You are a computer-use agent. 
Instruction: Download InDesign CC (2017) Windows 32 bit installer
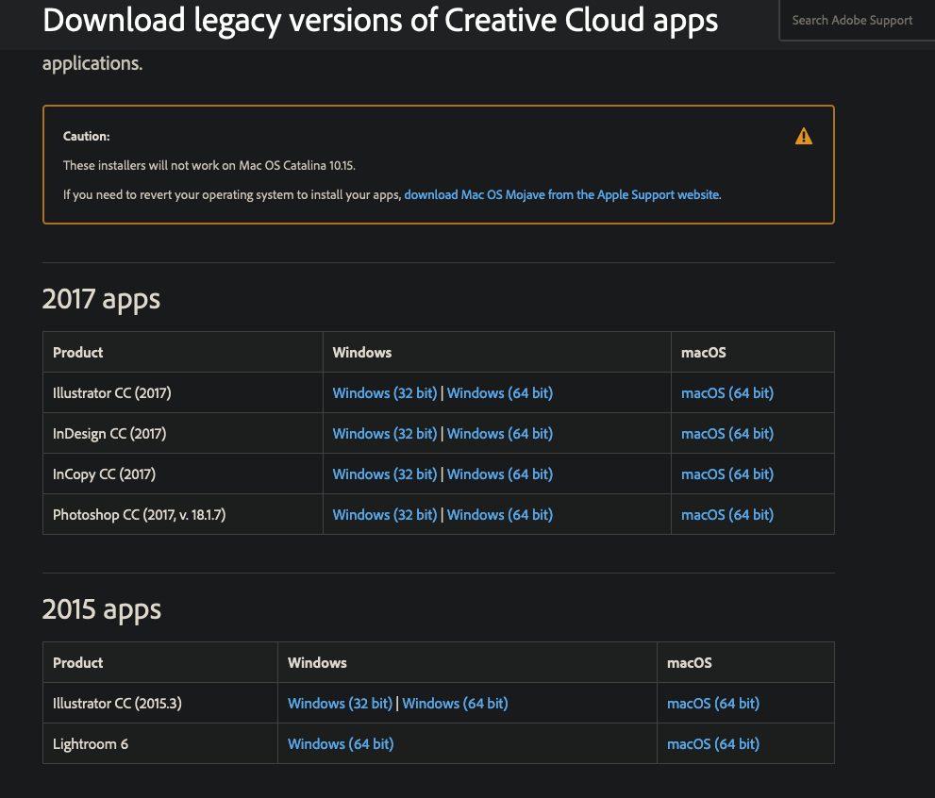pos(384,433)
